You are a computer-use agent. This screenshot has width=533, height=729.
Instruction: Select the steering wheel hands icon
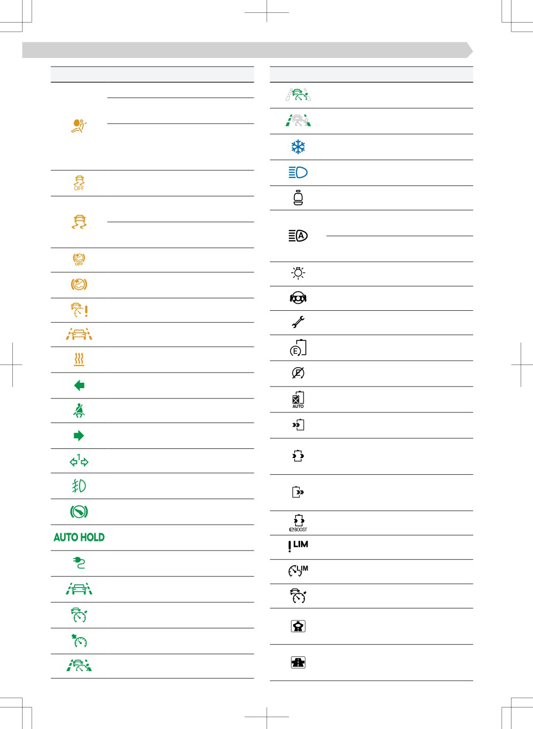(x=298, y=298)
